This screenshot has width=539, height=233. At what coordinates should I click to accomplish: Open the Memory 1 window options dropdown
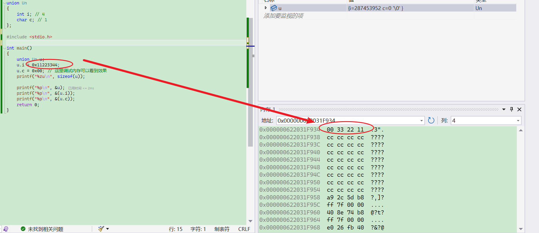504,109
